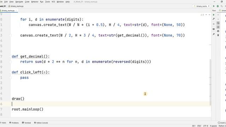Run with coverage icon in top toolbar
The width and height of the screenshot is (226, 127).
point(222,6)
